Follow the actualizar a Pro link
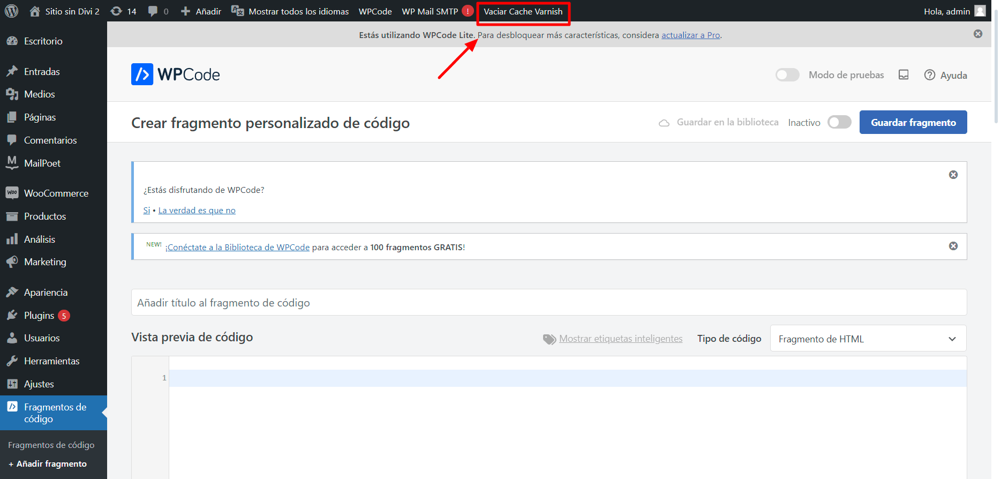 pyautogui.click(x=691, y=35)
